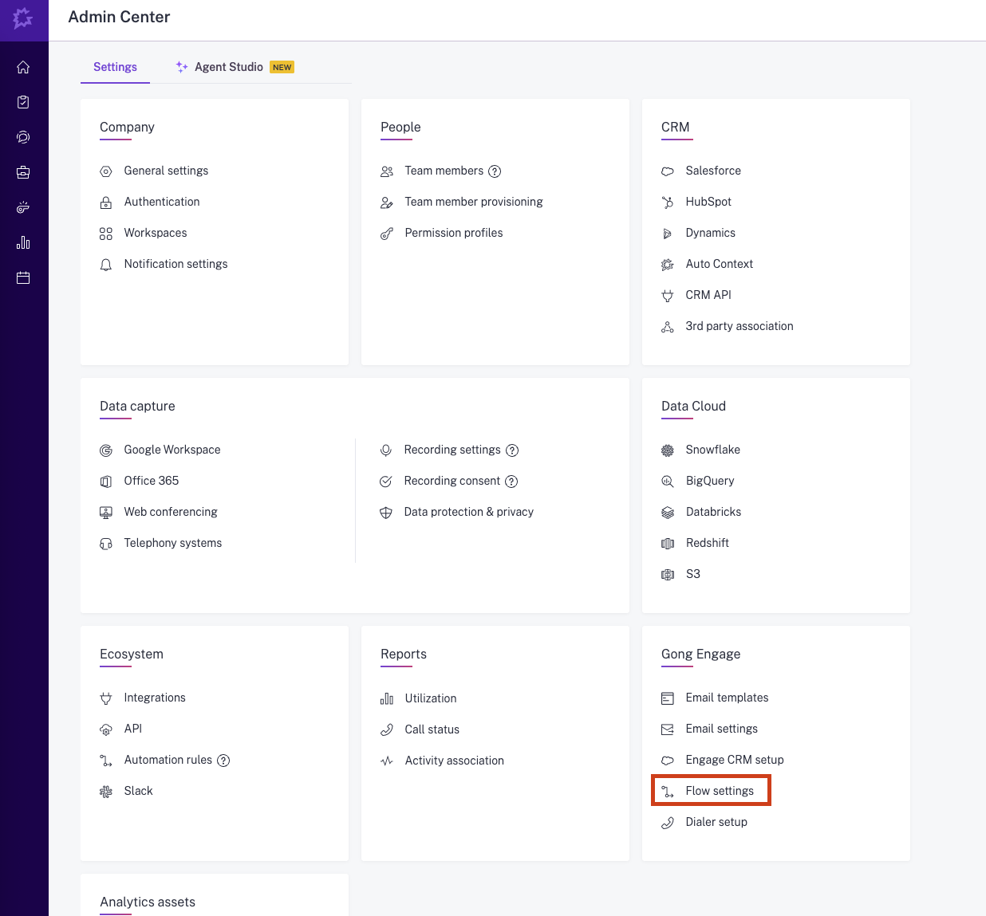Open General settings
Viewport: 986px width, 916px height.
(x=166, y=171)
